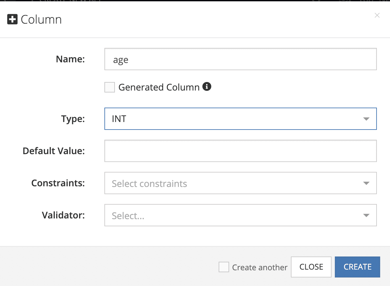Click the Default Value: label
The width and height of the screenshot is (390, 286).
54,151
